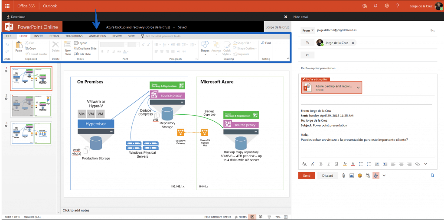
Task: Select slide 2 thumbnail
Action: 31,106
